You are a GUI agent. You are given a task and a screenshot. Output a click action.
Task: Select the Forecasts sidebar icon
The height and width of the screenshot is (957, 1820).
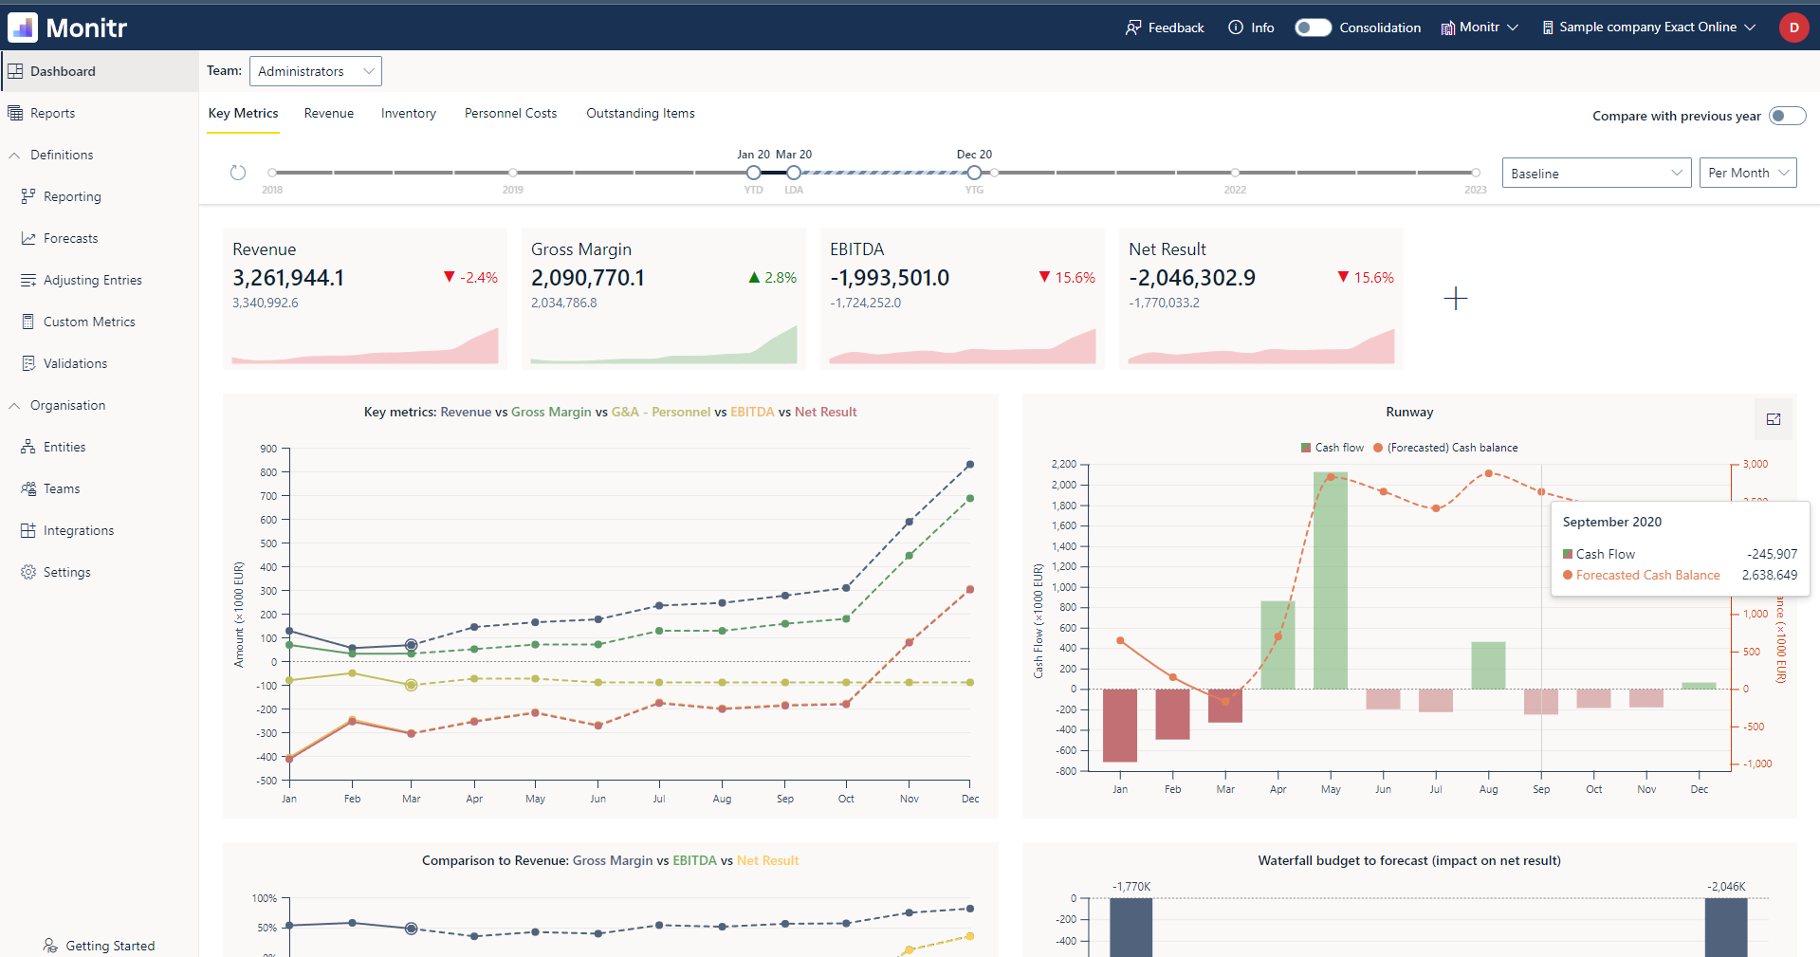70,238
